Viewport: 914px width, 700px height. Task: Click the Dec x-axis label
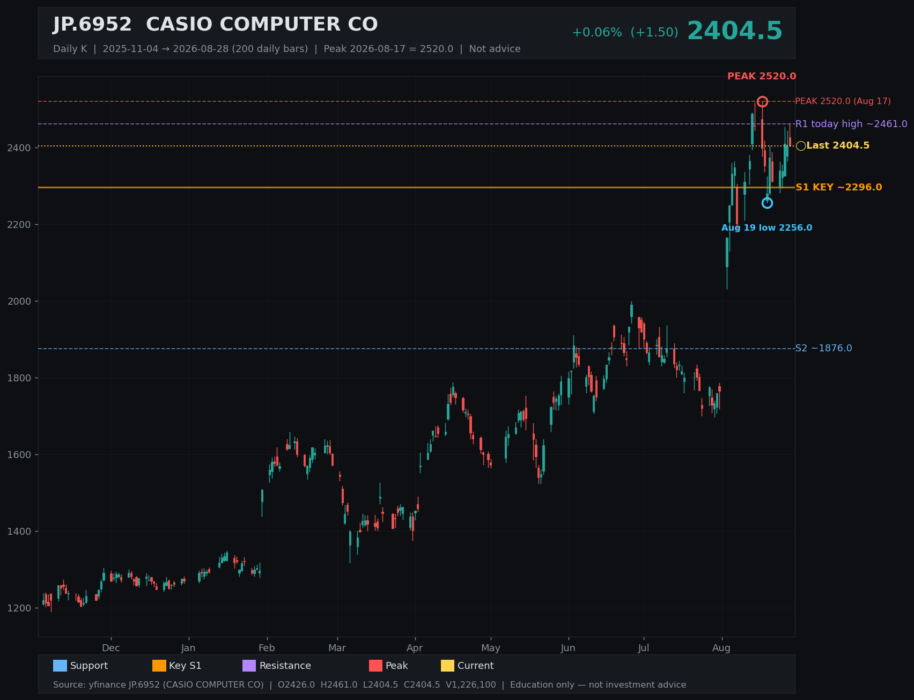[111, 648]
